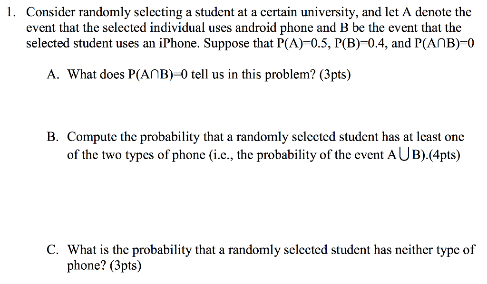Click the part label "A."
Viewport: 487px width, 284px height.
pos(53,75)
